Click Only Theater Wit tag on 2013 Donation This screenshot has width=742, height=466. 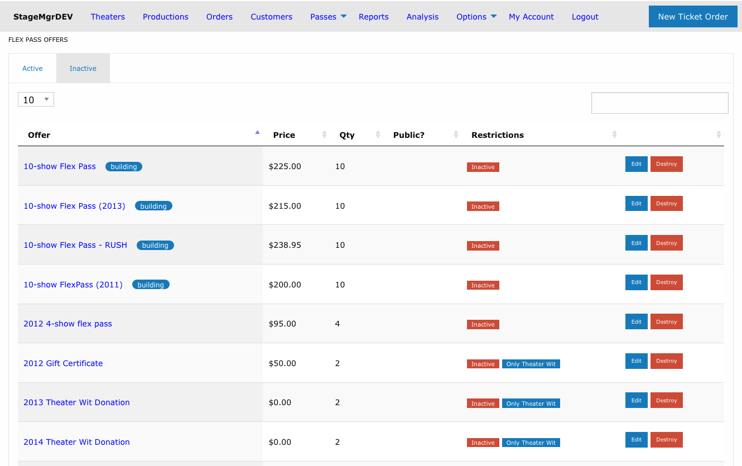pyautogui.click(x=531, y=403)
